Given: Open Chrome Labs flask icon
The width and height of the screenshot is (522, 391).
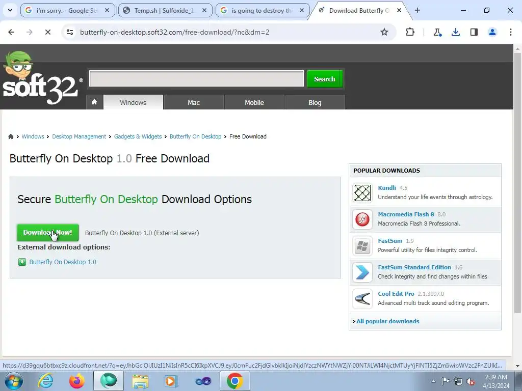Looking at the screenshot, I should tap(437, 32).
